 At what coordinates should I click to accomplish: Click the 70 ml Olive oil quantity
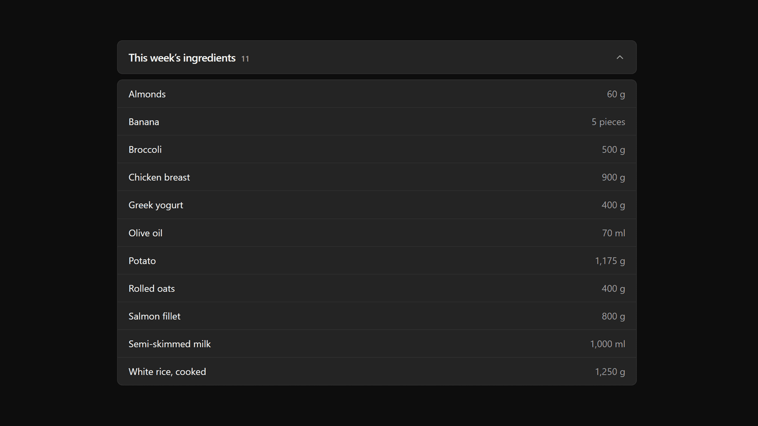click(614, 233)
